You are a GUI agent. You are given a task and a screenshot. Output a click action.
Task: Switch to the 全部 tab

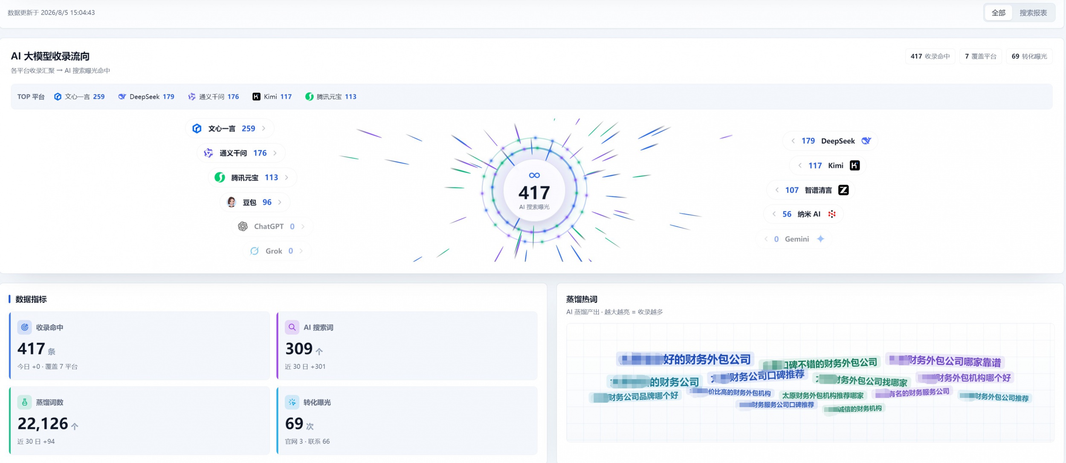[x=998, y=13]
